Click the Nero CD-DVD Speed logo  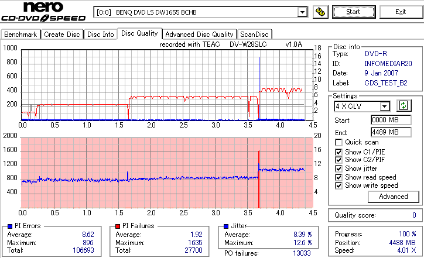tap(43, 12)
